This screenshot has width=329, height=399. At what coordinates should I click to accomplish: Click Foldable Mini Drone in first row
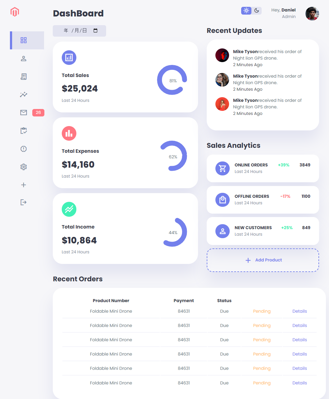pyautogui.click(x=111, y=311)
